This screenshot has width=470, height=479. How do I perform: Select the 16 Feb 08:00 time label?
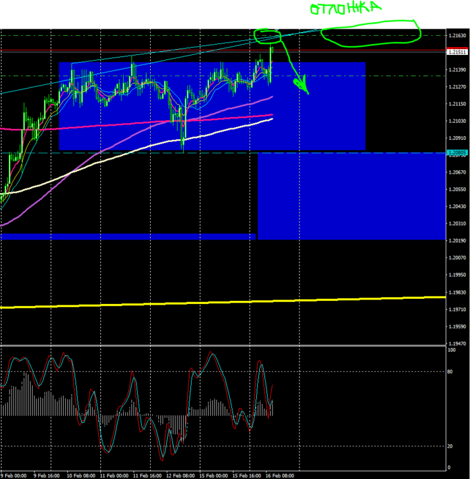280,476
